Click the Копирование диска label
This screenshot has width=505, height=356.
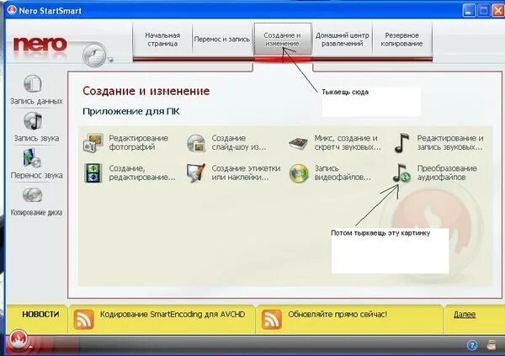(36, 213)
